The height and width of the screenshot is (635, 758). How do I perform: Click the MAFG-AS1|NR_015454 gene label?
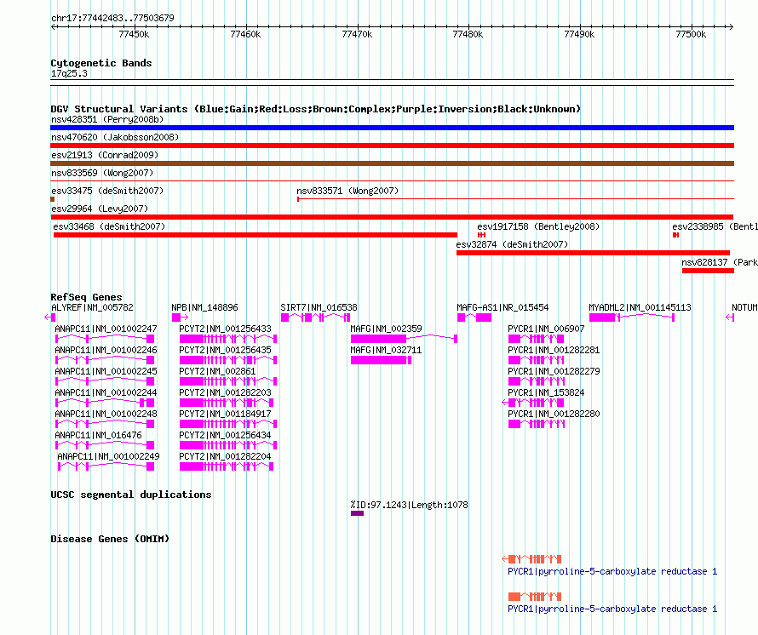click(x=502, y=307)
